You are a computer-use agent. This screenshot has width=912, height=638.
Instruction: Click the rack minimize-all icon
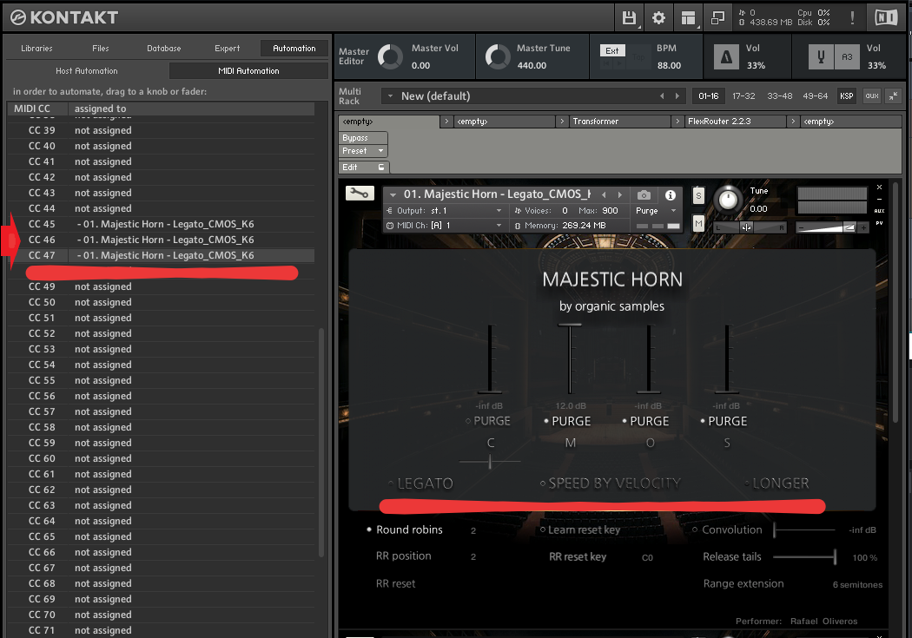[x=894, y=95]
